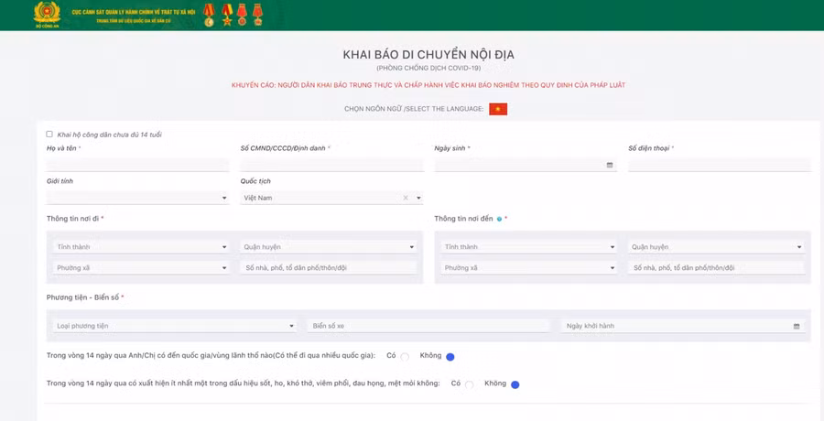
Task: Open the Loại phương tiện dropdown
Action: (175, 327)
